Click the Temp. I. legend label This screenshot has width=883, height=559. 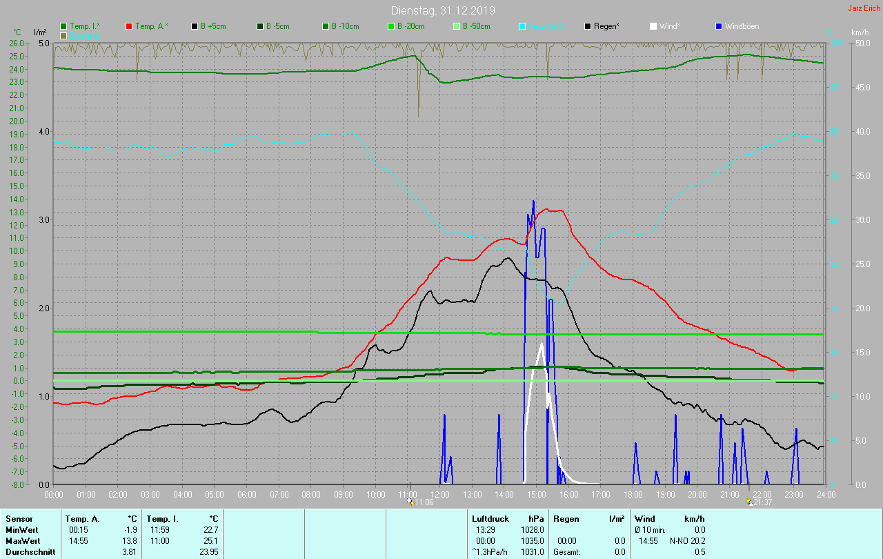(x=85, y=26)
